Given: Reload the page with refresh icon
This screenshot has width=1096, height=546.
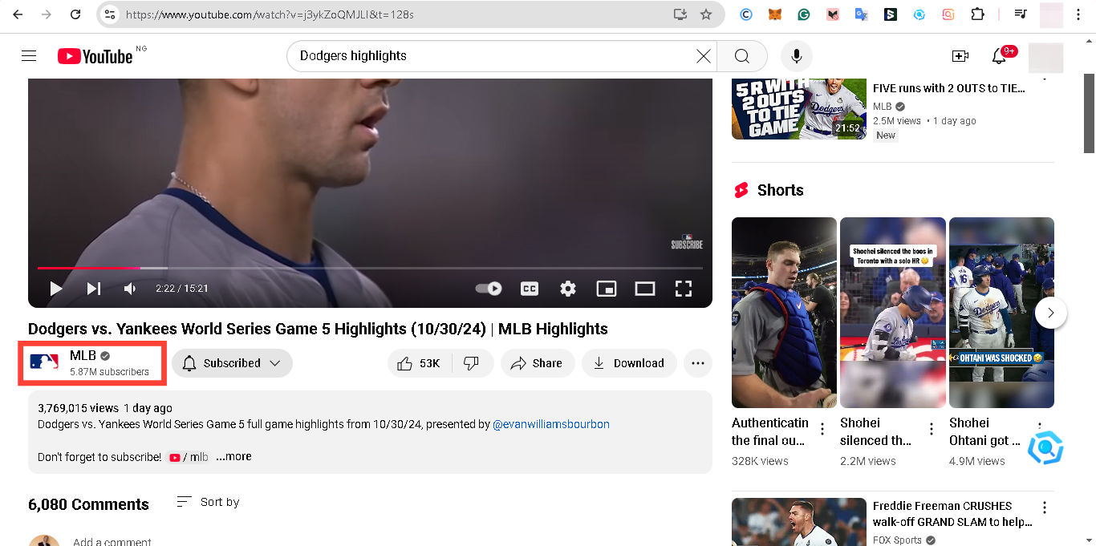Looking at the screenshot, I should [x=75, y=14].
